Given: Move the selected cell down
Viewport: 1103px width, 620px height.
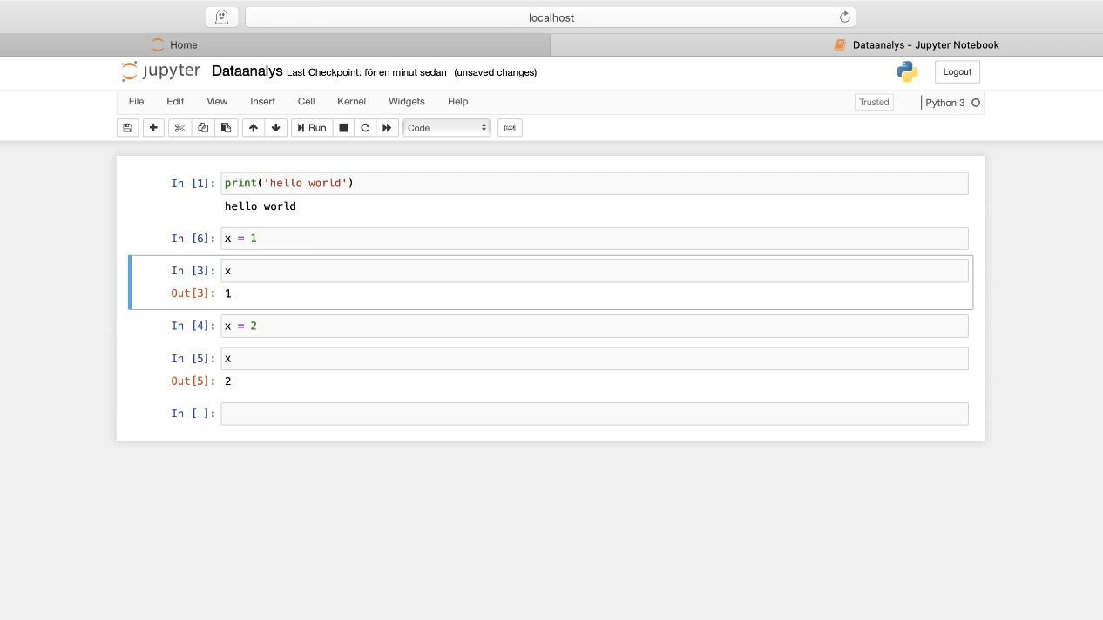Looking at the screenshot, I should click(x=276, y=128).
